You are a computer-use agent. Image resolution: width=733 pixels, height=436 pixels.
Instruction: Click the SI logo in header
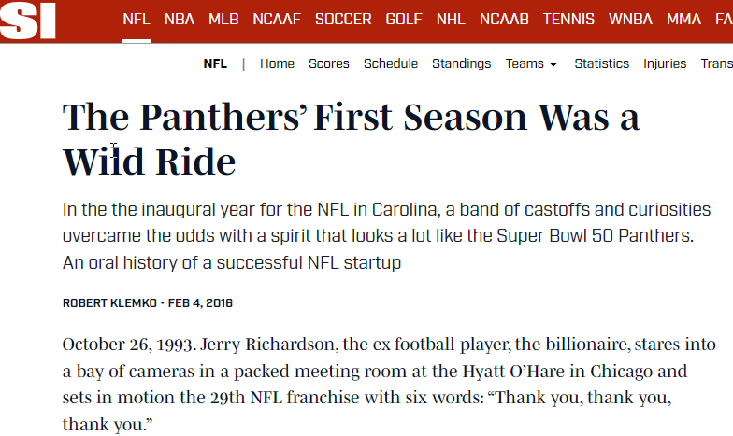click(x=28, y=20)
